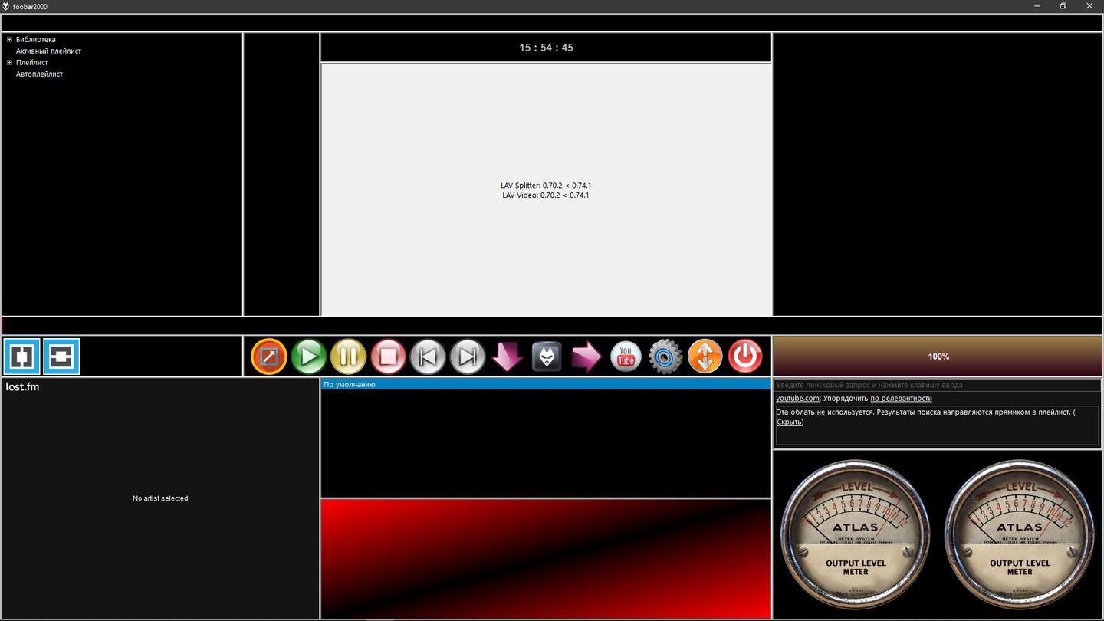
Task: Expand the Библиотека tree node
Action: pos(9,40)
